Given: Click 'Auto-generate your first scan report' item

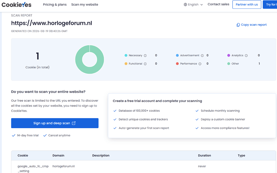Looking at the screenshot, I should (x=144, y=128).
